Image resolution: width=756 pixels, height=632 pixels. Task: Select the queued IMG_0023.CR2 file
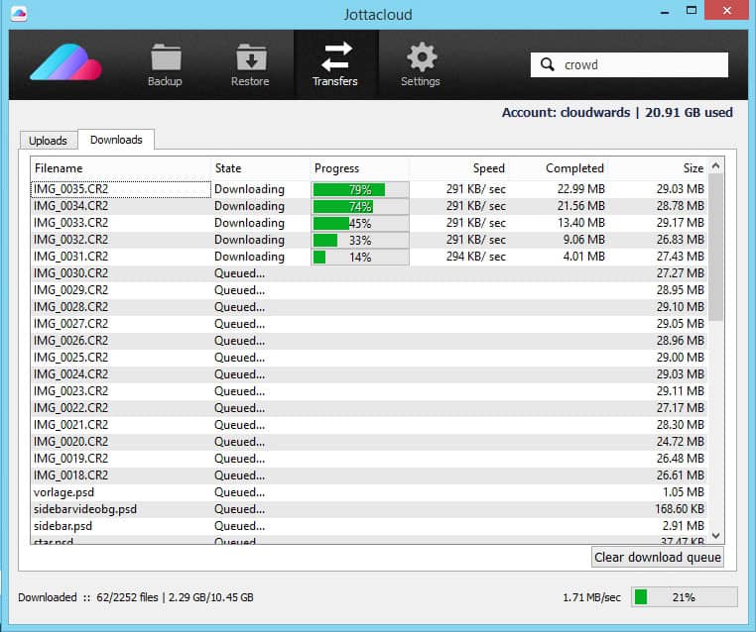369,391
